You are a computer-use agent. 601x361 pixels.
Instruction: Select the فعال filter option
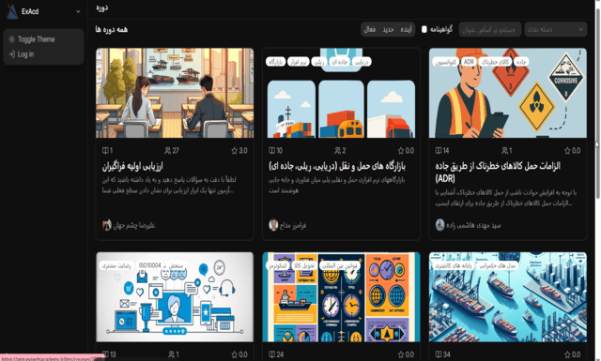coord(370,29)
